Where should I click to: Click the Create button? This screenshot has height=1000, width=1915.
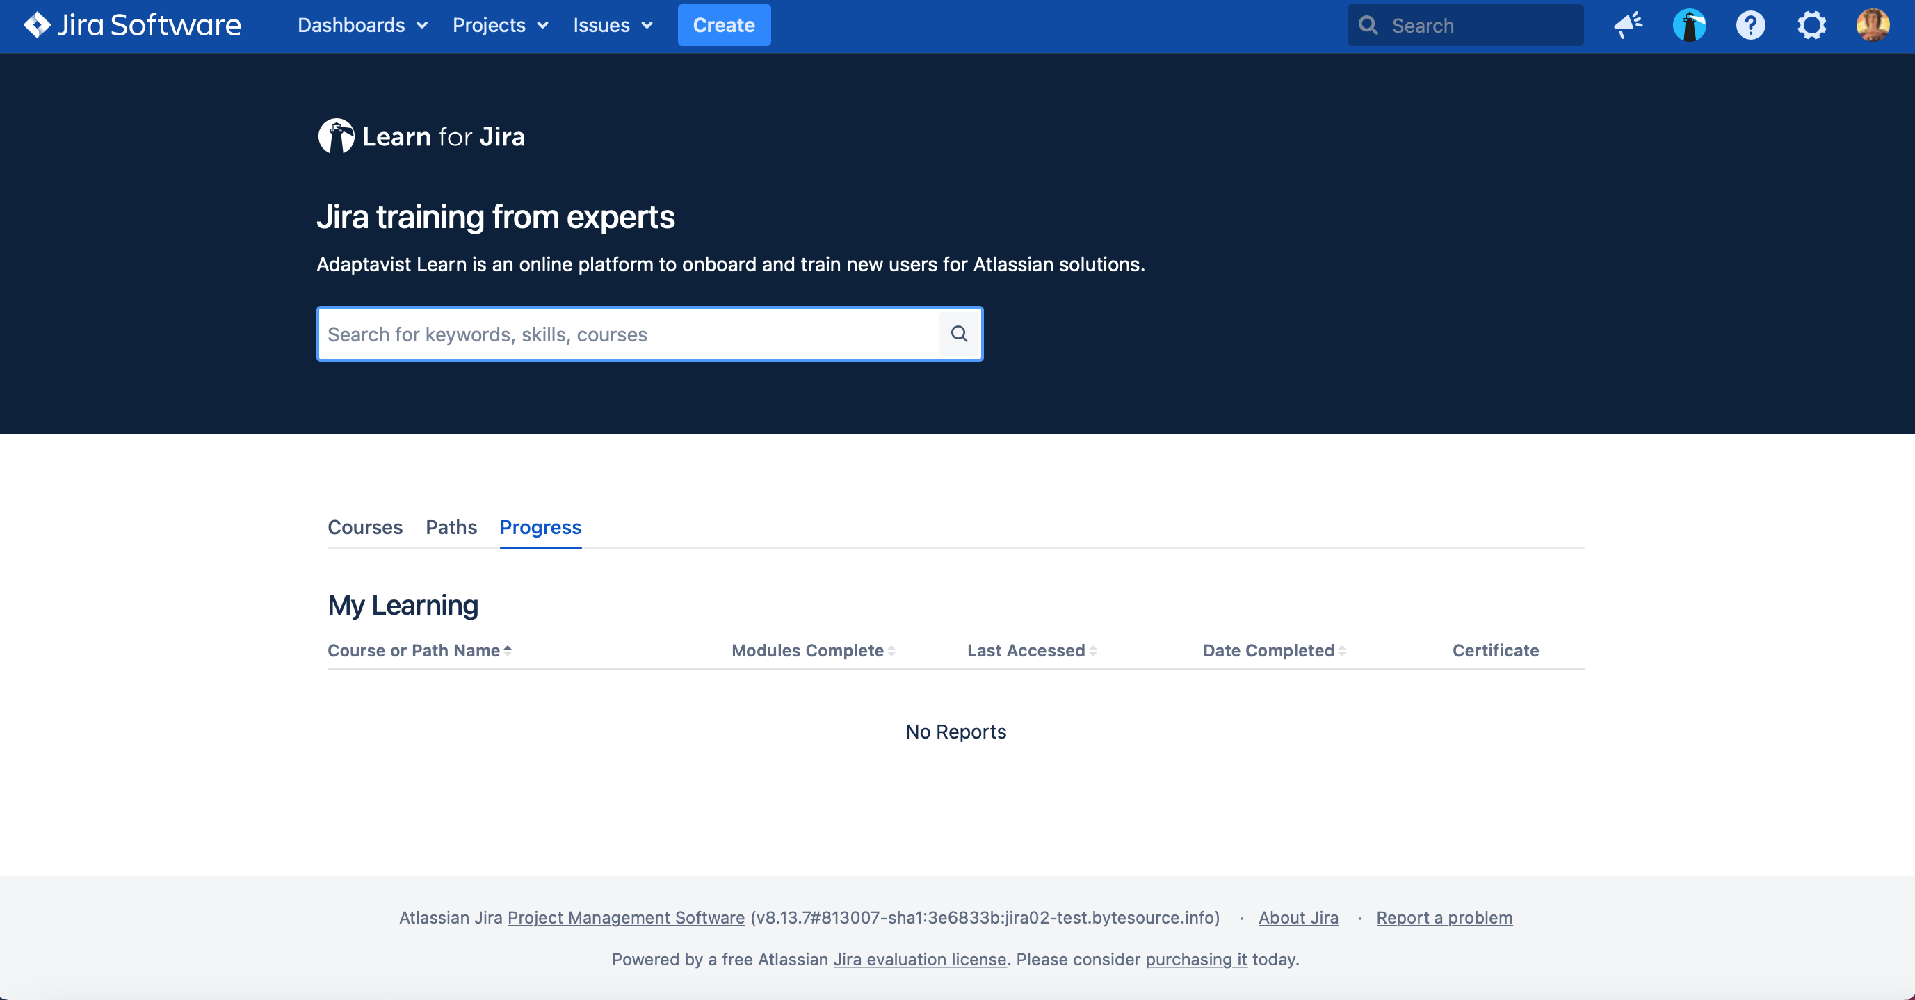[724, 25]
